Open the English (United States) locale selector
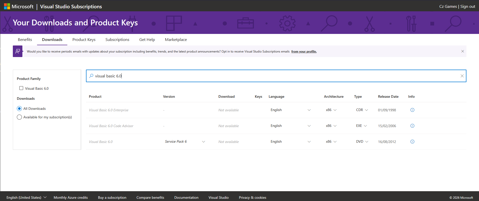This screenshot has height=201, width=479. (26, 197)
